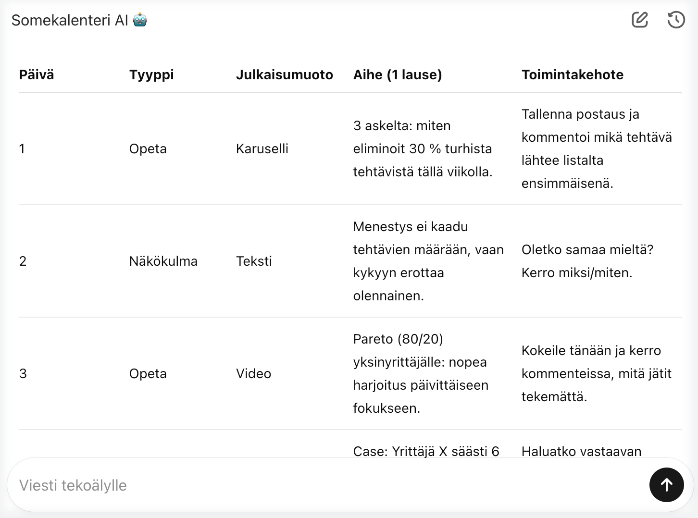
Task: Click the Pareto (80/20) topic text
Action: point(398,339)
